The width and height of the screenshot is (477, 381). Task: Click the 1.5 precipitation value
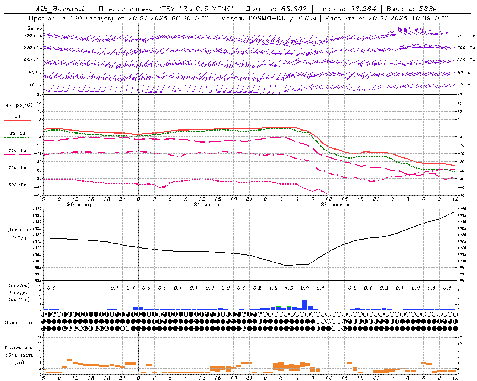pyautogui.click(x=289, y=288)
